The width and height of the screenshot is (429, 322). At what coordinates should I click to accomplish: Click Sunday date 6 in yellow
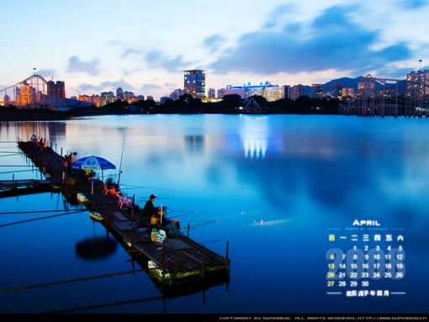(332, 257)
